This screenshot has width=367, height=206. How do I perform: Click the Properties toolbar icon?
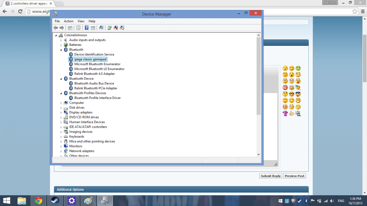pyautogui.click(x=78, y=28)
